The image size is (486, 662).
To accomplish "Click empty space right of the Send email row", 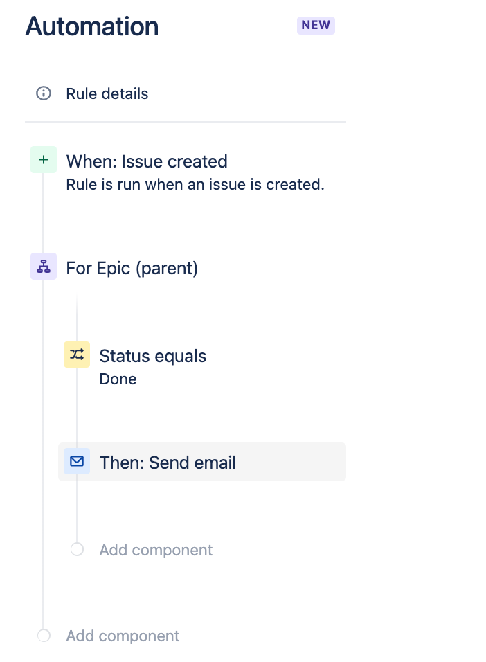I will (x=415, y=463).
